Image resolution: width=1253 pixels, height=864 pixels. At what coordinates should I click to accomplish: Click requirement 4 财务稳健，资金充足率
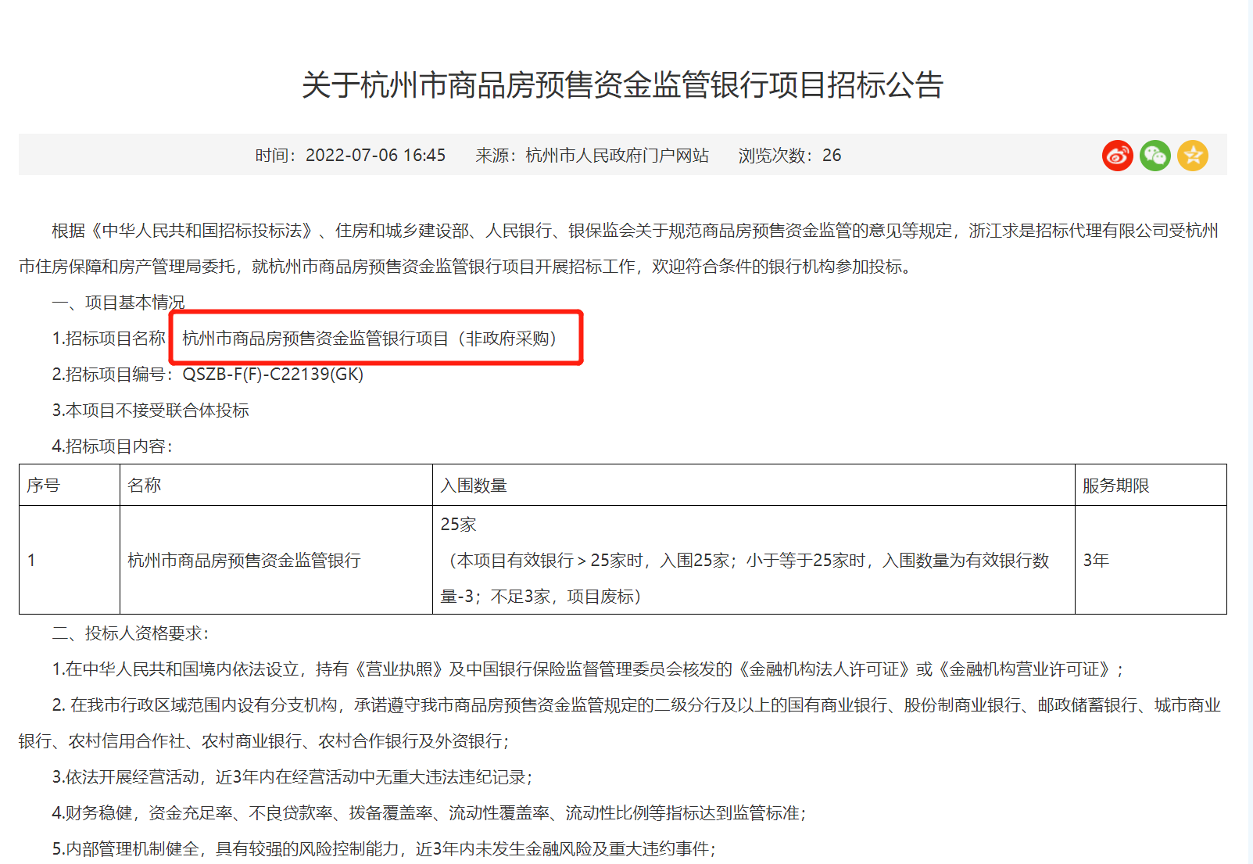point(429,813)
